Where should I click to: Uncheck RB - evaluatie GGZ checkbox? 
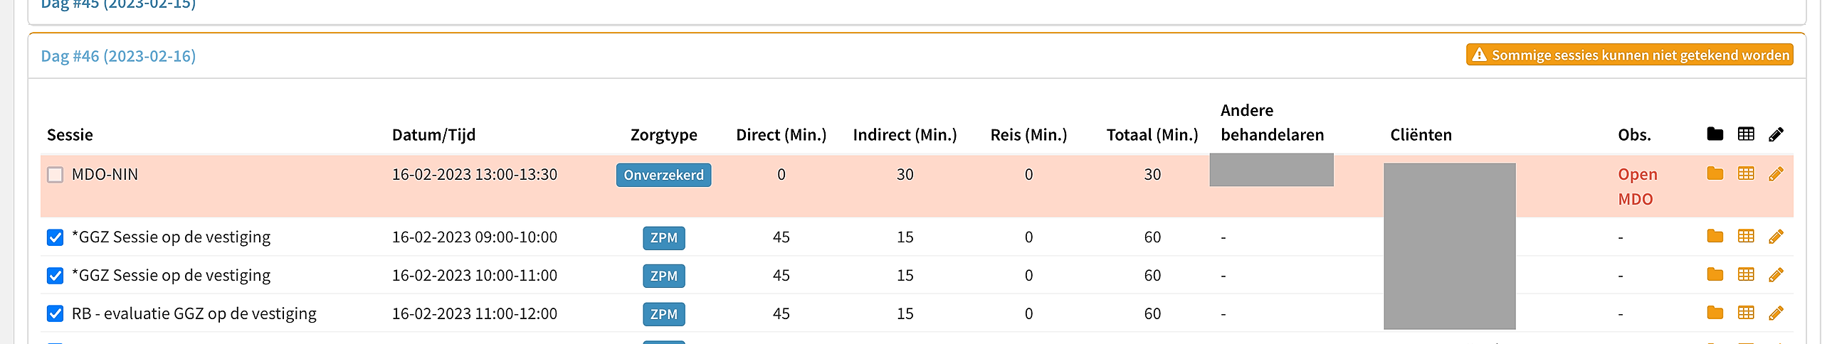coord(56,314)
